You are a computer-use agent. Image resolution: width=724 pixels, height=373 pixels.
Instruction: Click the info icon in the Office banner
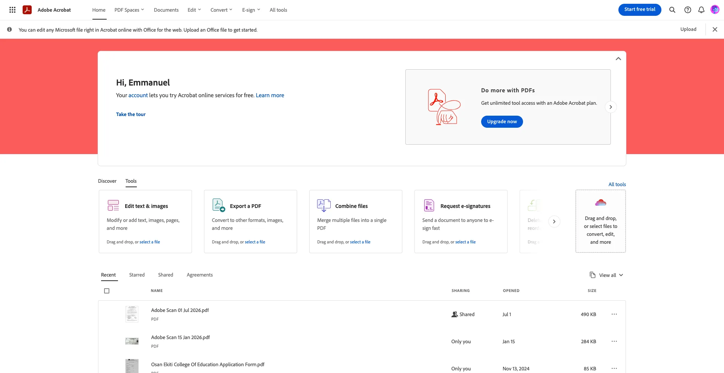(x=9, y=29)
